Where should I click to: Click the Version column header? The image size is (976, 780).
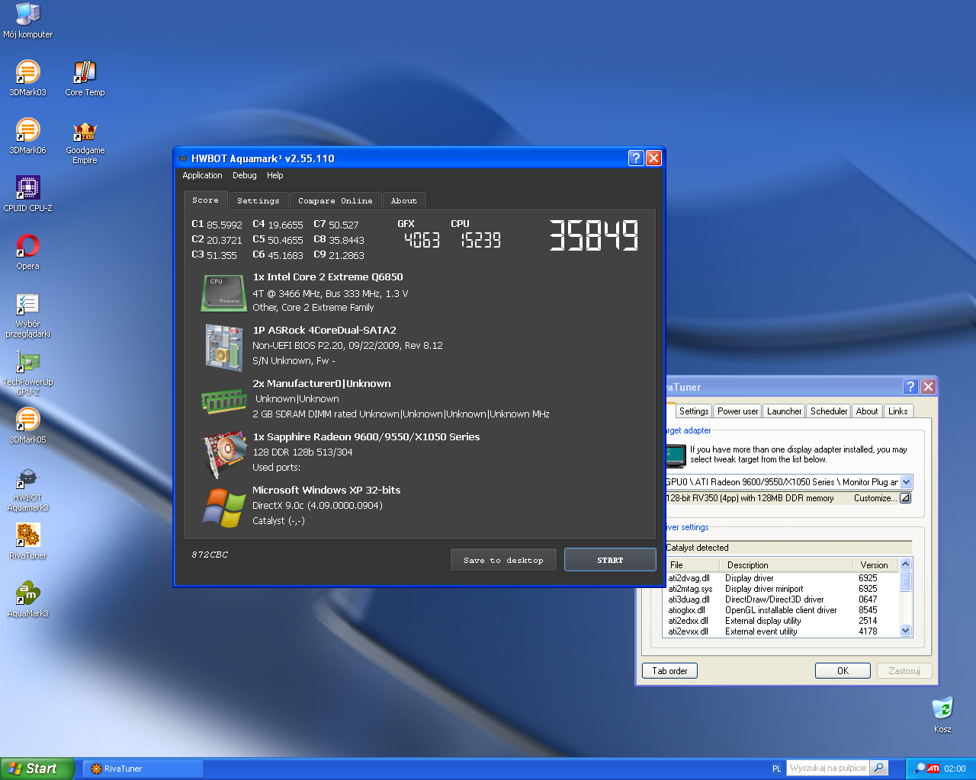coord(875,565)
